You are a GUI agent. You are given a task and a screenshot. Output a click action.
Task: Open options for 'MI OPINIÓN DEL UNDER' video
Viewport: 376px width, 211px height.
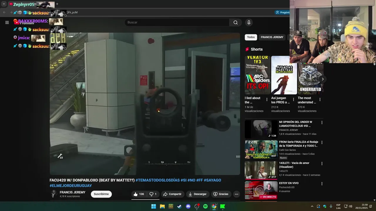pyautogui.click(x=322, y=122)
